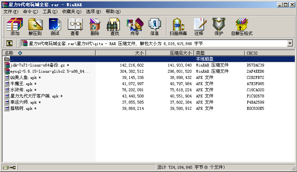Run 扫描病毒 (Virus Scan) tool
Image resolution: width=297 pixels, height=172 pixels.
pos(178,27)
